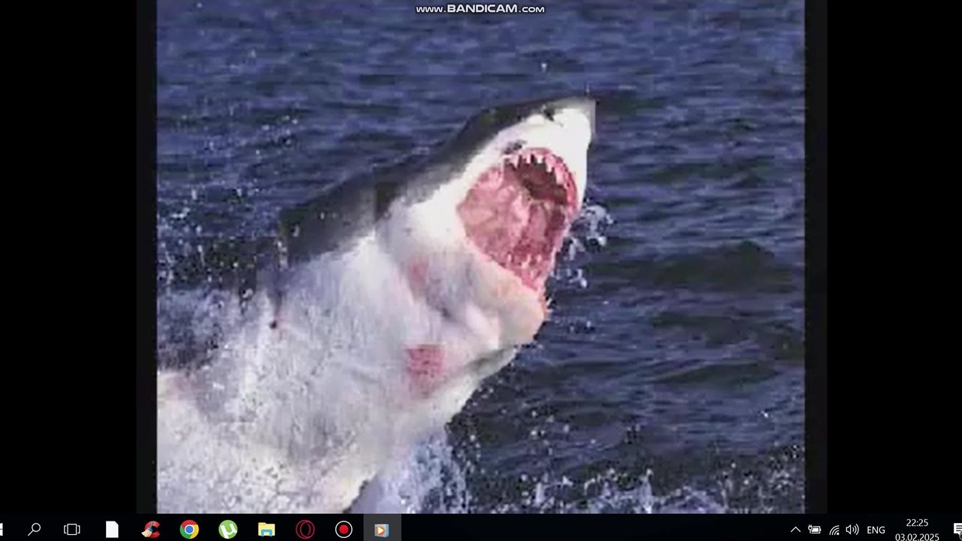Open the clock and calendar flyout
The height and width of the screenshot is (541, 962).
917,530
